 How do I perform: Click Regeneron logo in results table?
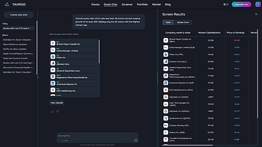coord(165,75)
